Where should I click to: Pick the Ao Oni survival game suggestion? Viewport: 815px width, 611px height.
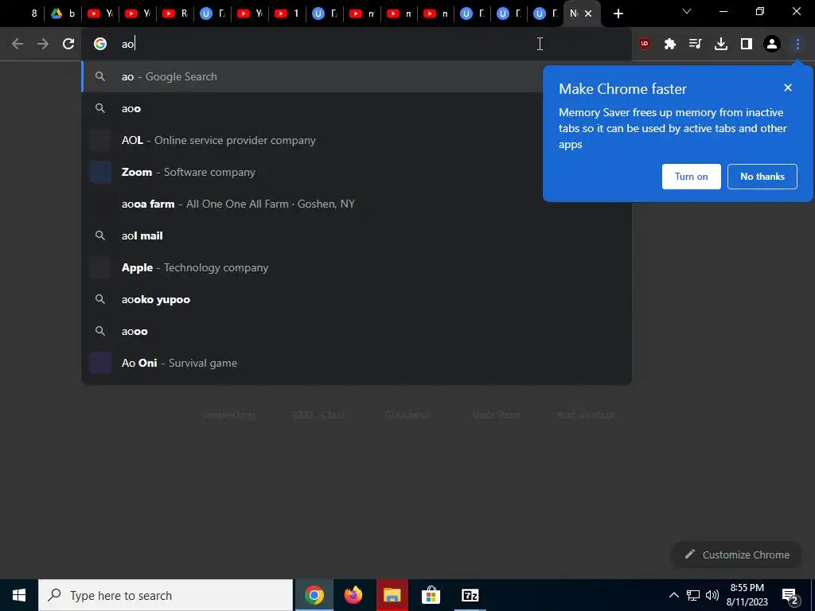tap(357, 363)
